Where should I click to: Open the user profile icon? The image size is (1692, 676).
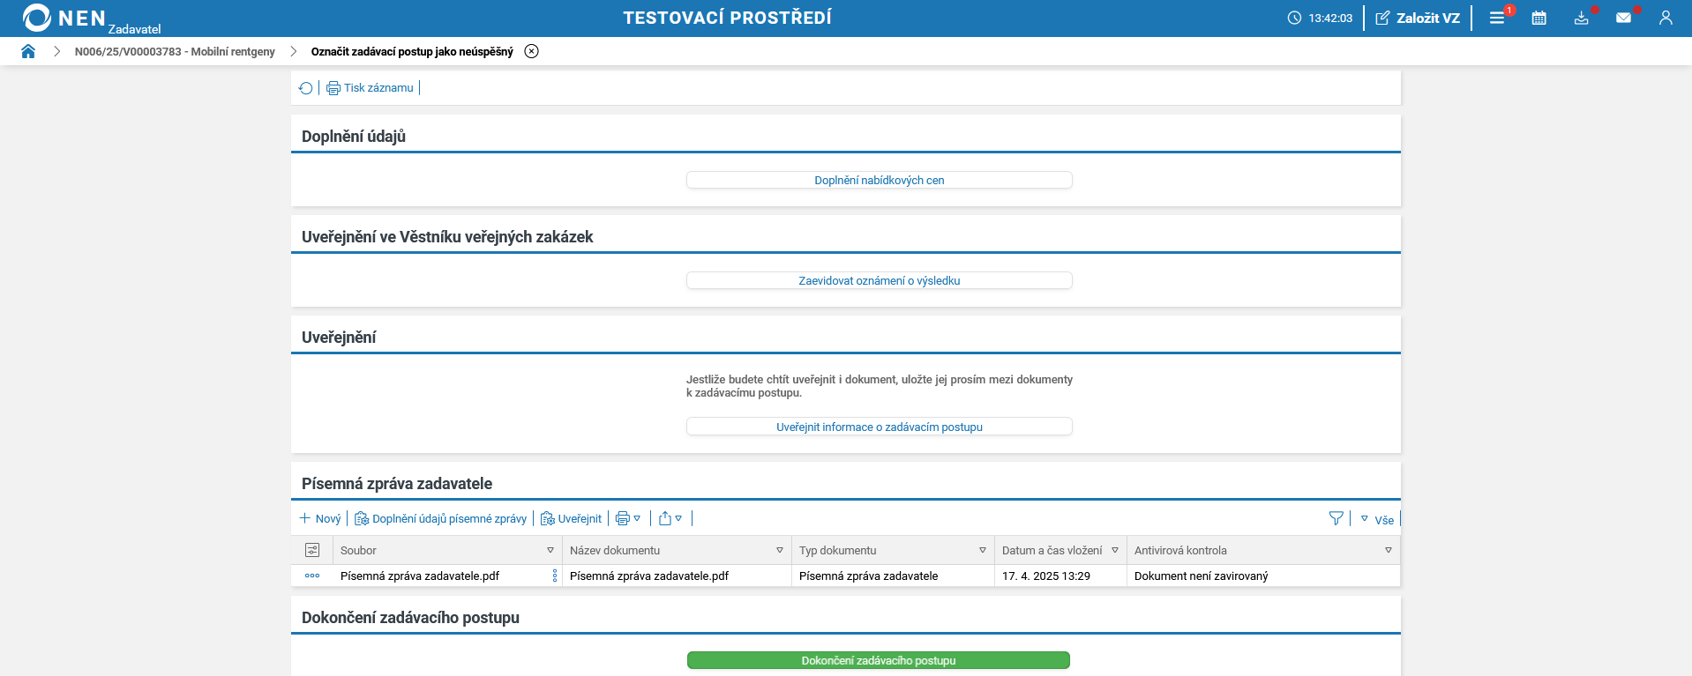click(1666, 18)
